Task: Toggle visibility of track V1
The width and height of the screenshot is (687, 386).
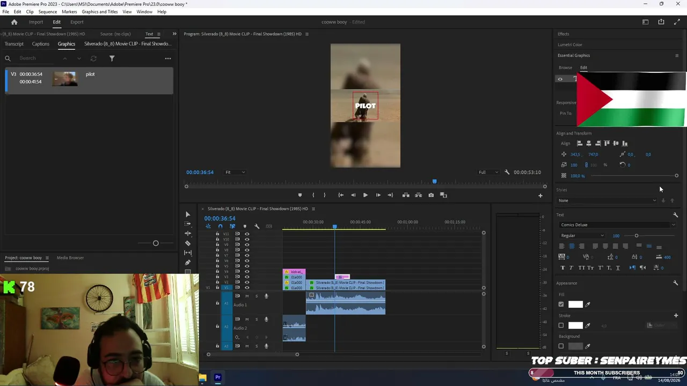Action: (247, 287)
